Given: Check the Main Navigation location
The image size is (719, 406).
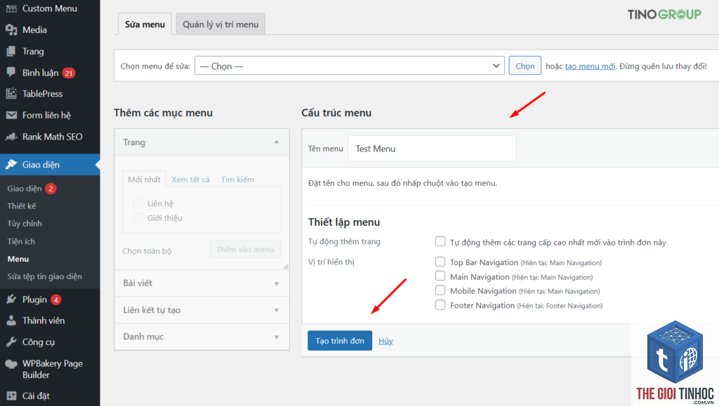Looking at the screenshot, I should click(x=440, y=276).
